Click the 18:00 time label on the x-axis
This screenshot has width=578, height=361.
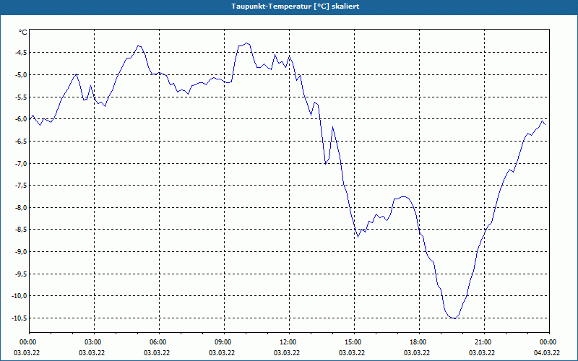pos(419,342)
